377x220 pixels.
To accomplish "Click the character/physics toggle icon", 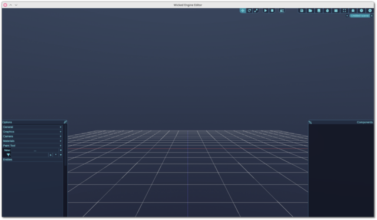I will point(282,11).
